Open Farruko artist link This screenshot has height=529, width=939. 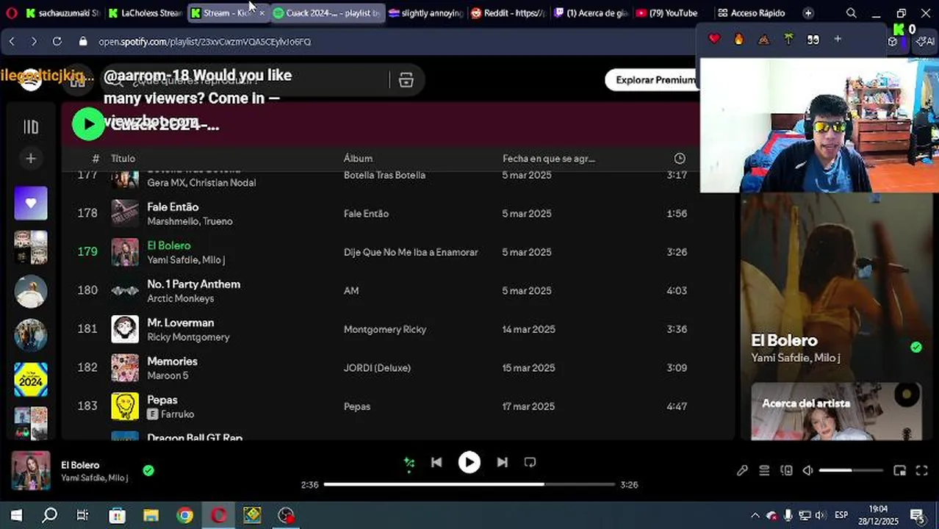click(178, 414)
